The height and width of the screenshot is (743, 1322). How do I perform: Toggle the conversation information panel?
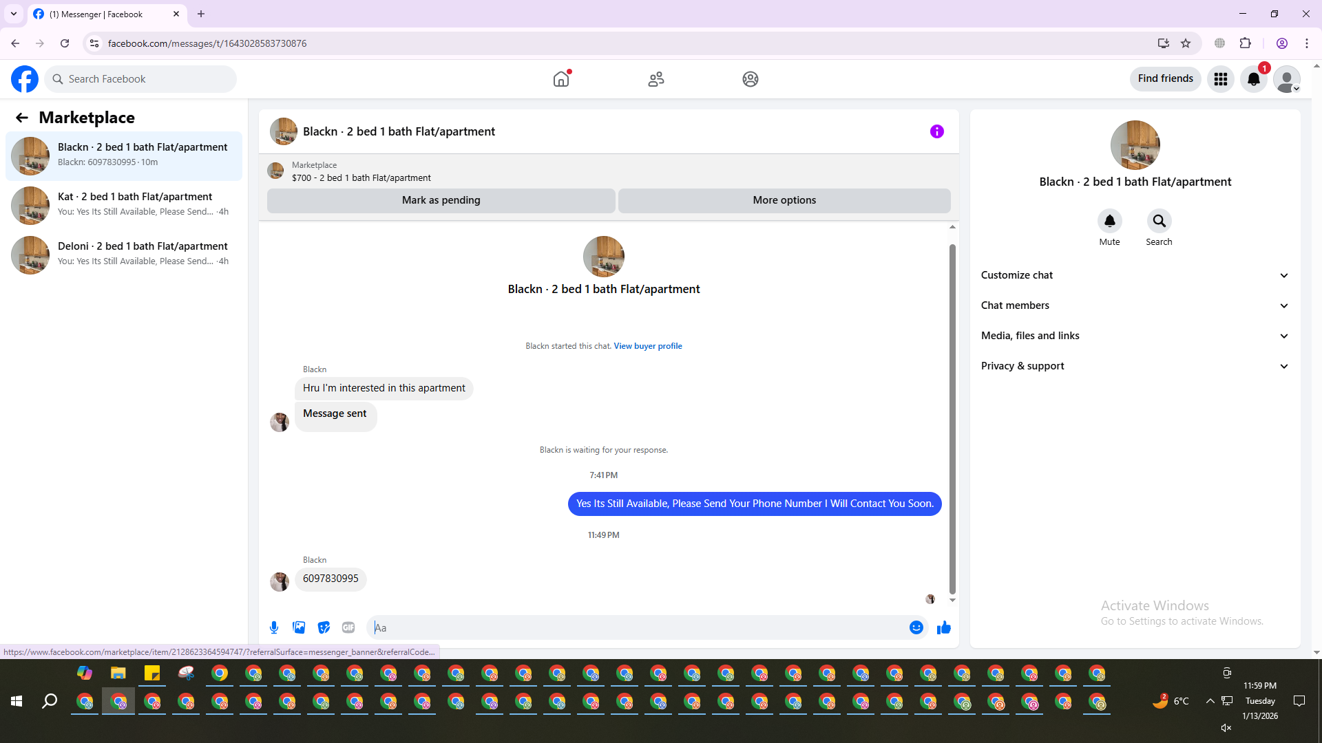tap(936, 131)
